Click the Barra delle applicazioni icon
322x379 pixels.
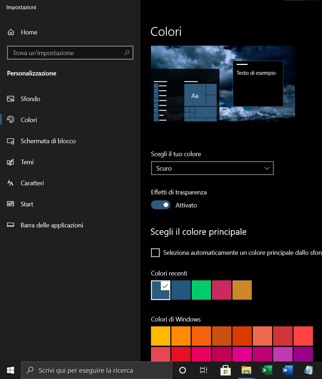pos(11,225)
